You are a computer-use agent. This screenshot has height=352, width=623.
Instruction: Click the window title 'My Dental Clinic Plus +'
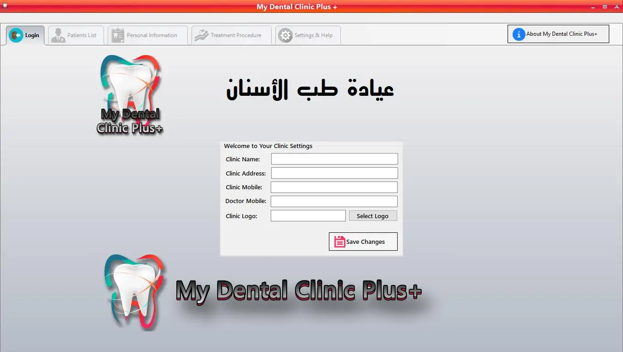point(297,7)
